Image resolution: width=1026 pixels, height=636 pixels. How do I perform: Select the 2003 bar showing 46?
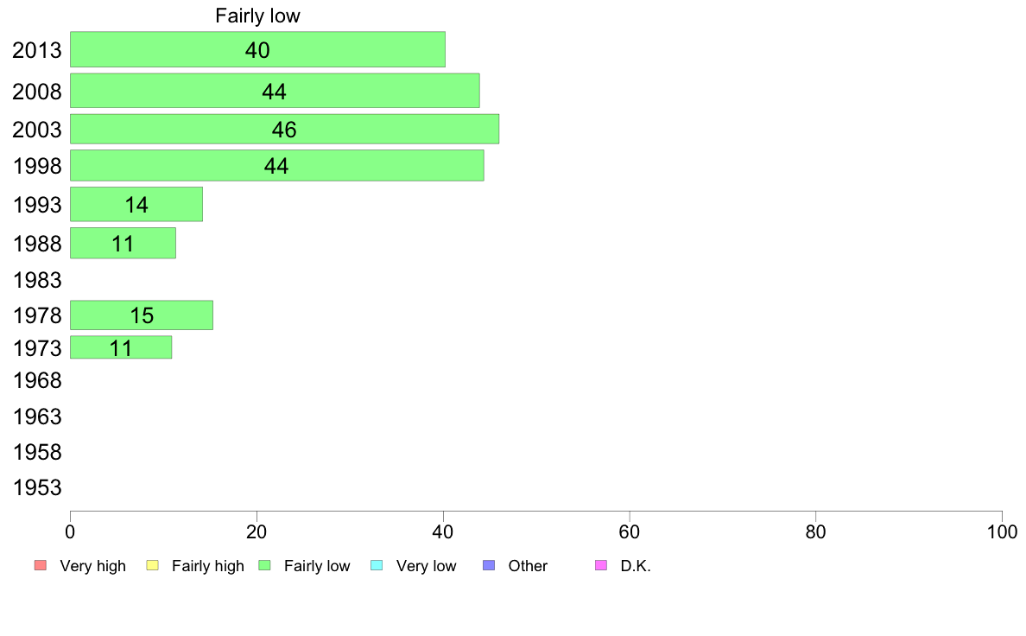tap(285, 129)
